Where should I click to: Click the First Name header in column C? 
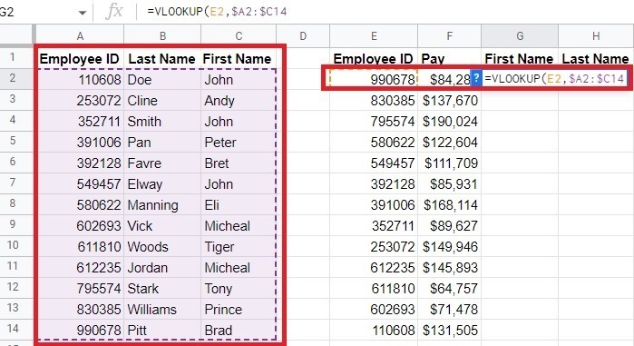pos(238,59)
